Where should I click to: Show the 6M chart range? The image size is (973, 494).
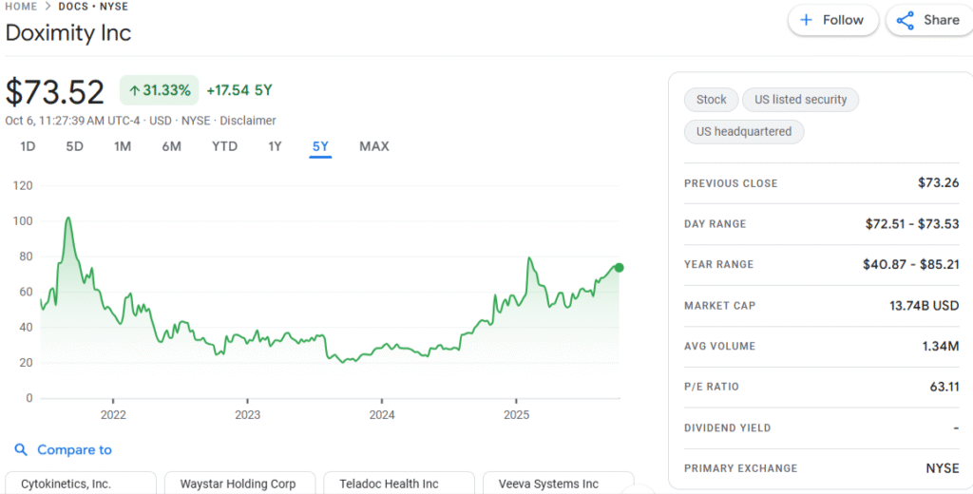point(171,146)
